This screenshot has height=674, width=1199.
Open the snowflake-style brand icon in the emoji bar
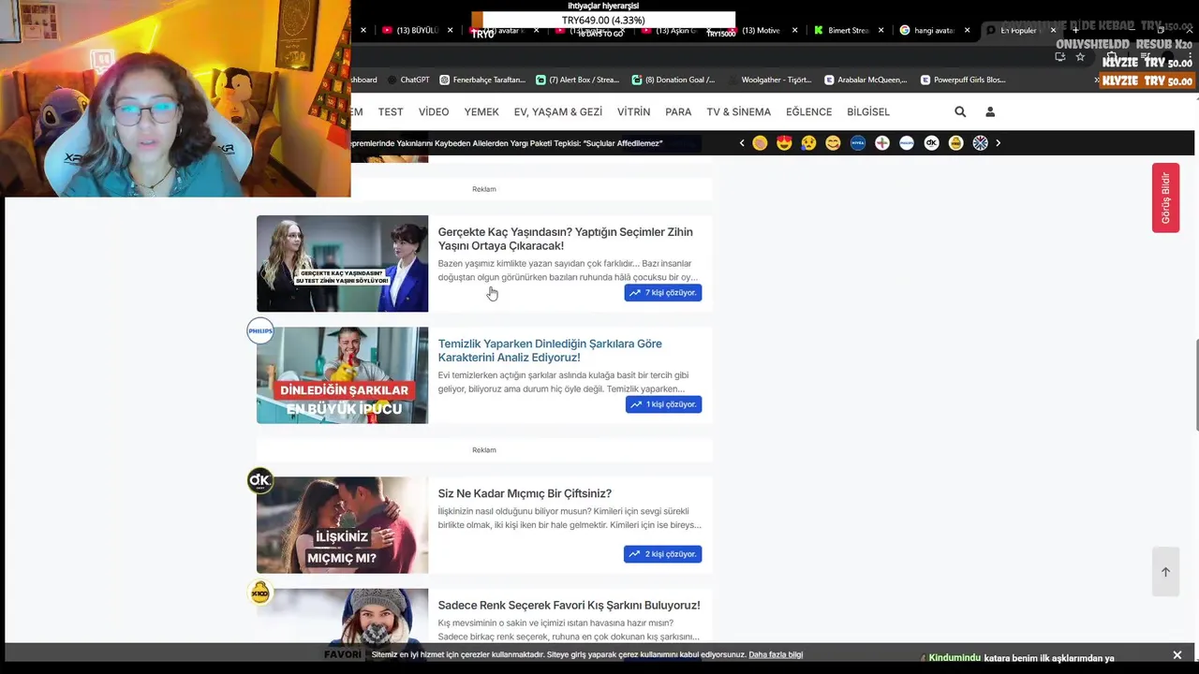(x=980, y=143)
